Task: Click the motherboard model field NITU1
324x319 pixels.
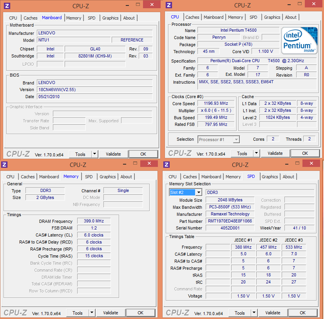Action: (74, 40)
